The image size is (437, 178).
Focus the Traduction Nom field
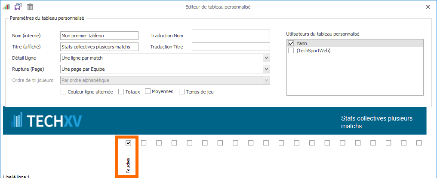coord(231,34)
